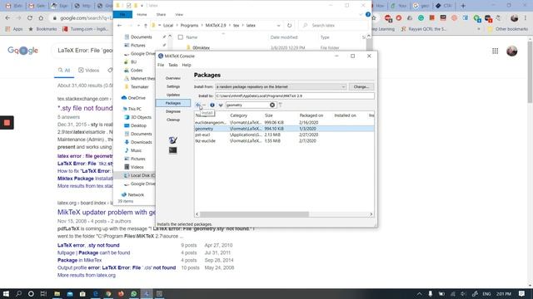Clear the geometry search text with the X icon

click(272, 105)
